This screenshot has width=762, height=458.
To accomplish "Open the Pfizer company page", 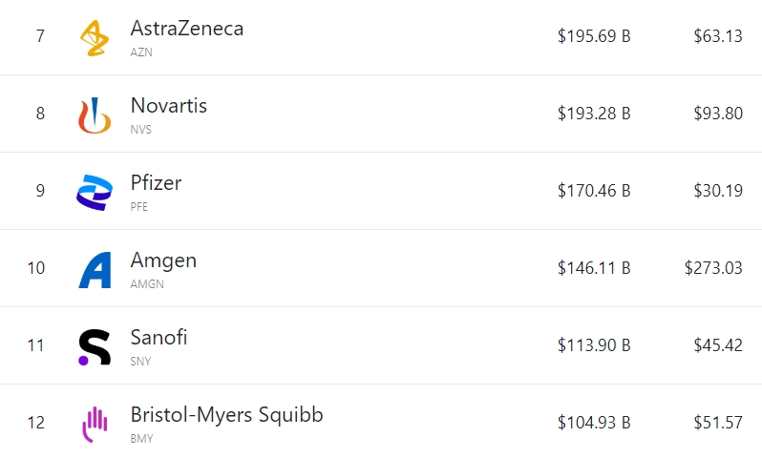I will [156, 183].
